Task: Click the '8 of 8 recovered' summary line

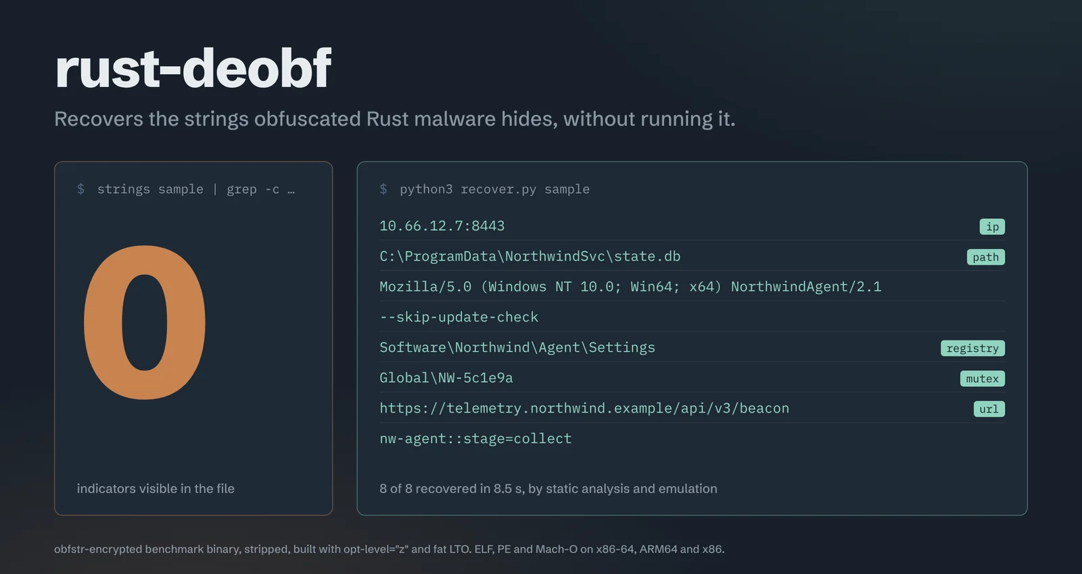Action: tap(548, 488)
